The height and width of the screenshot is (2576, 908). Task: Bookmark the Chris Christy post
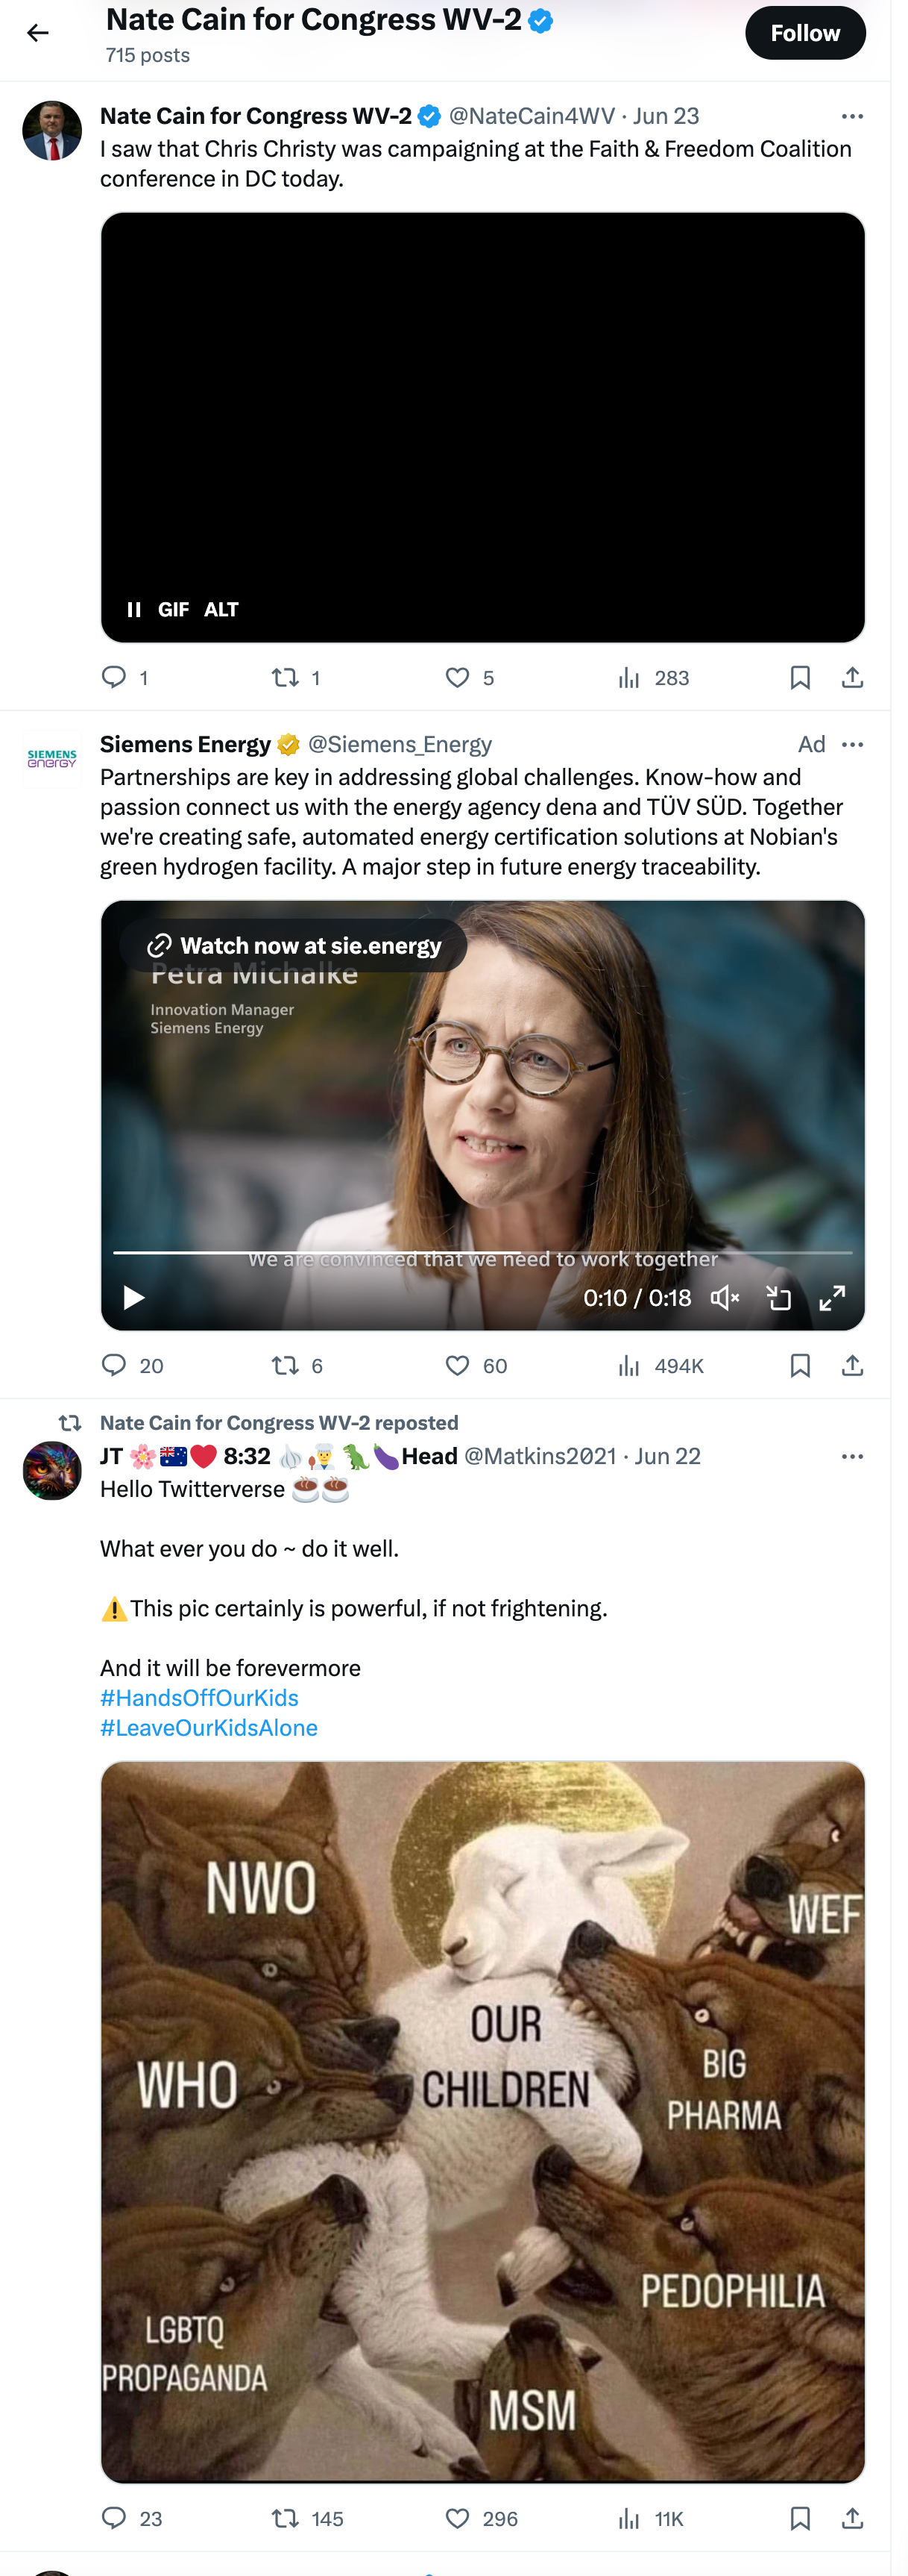(x=799, y=678)
